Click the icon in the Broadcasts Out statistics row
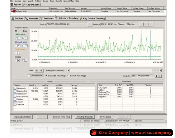 (x=15, y=96)
